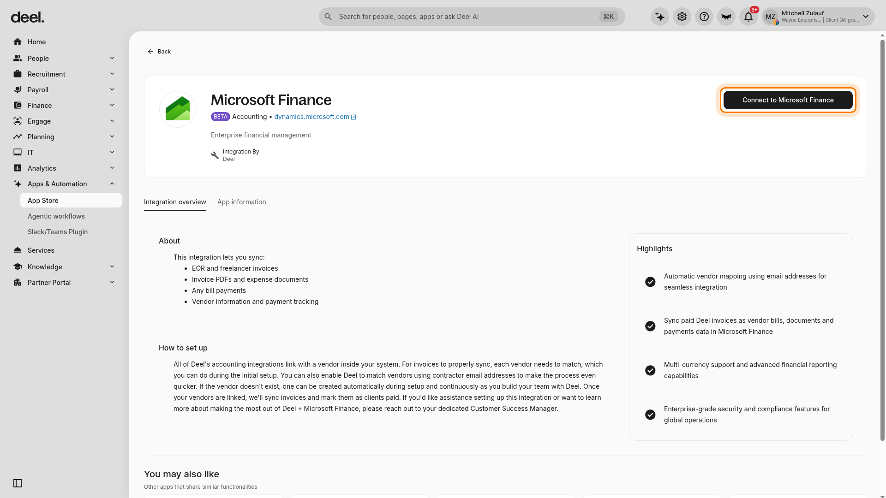The height and width of the screenshot is (498, 886).
Task: Click the Payroll sidebar icon
Action: tap(18, 90)
